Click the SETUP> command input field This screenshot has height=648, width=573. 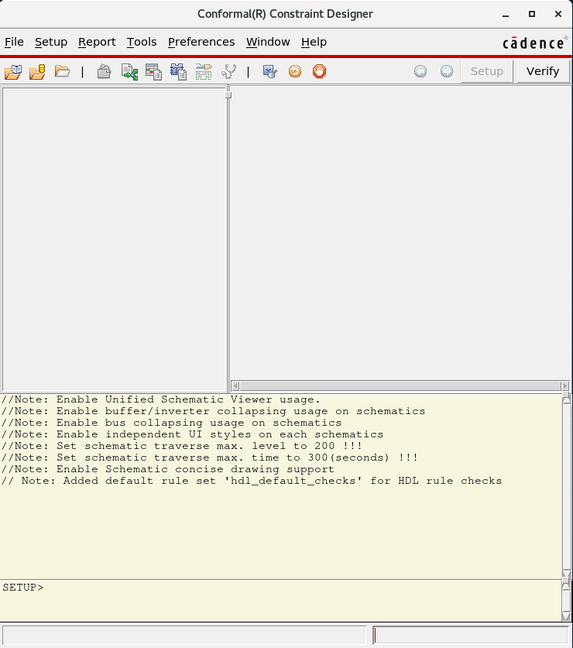tap(281, 600)
